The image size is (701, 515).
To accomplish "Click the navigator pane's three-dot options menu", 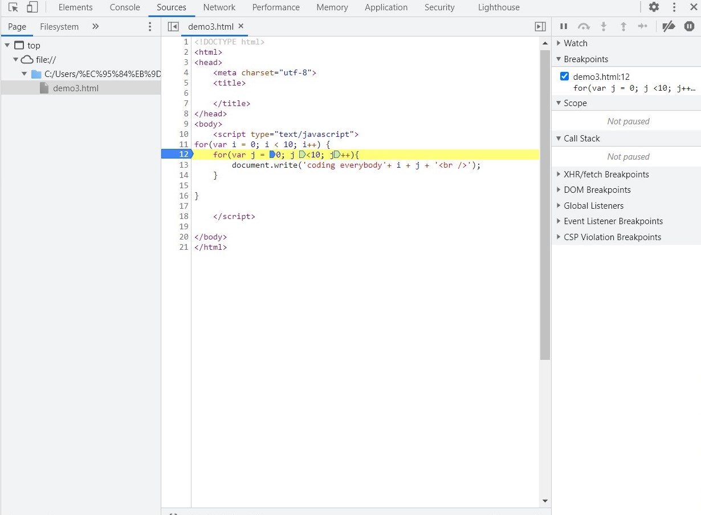I will (x=150, y=27).
